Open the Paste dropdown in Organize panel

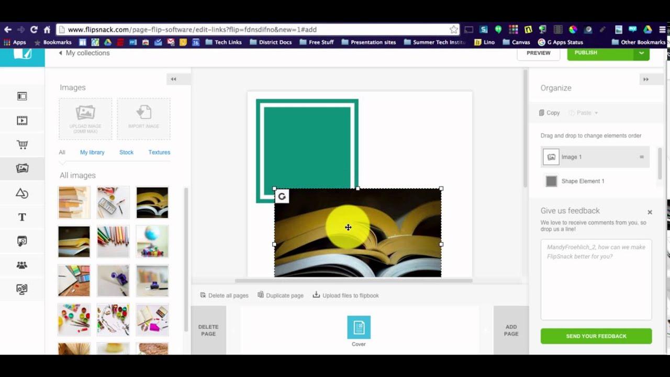pos(584,113)
